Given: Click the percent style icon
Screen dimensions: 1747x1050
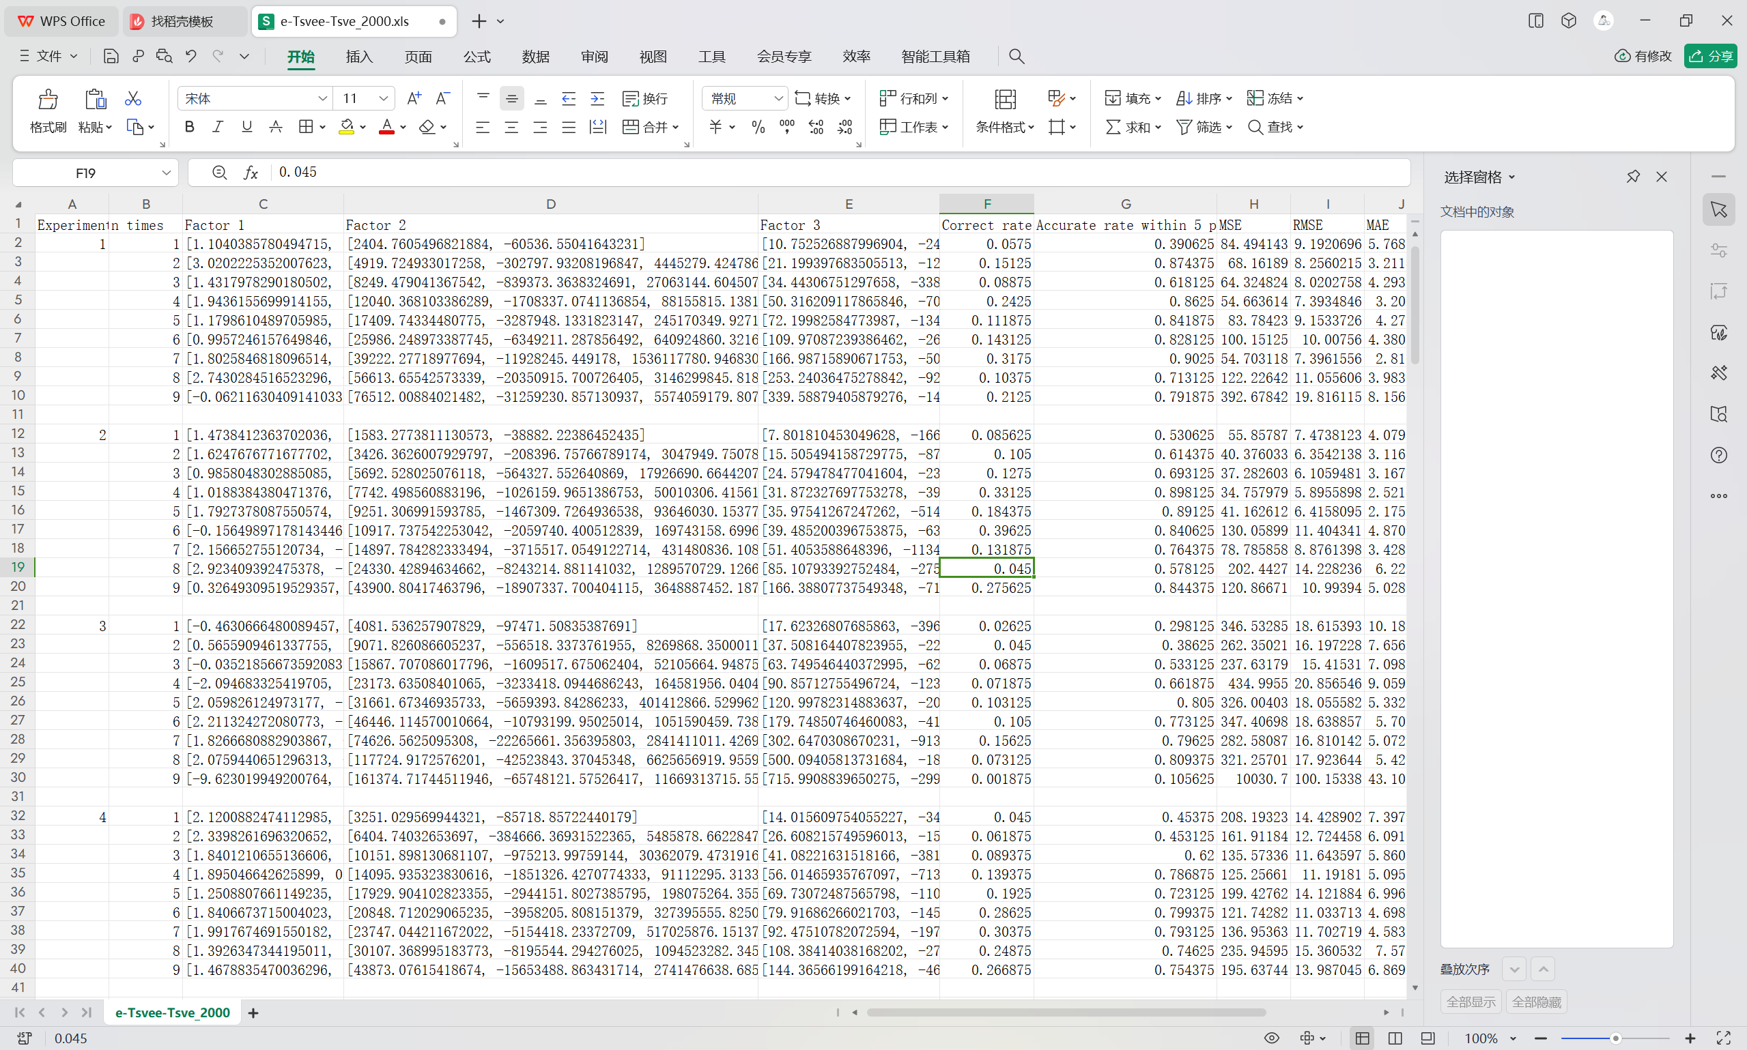Looking at the screenshot, I should (758, 128).
